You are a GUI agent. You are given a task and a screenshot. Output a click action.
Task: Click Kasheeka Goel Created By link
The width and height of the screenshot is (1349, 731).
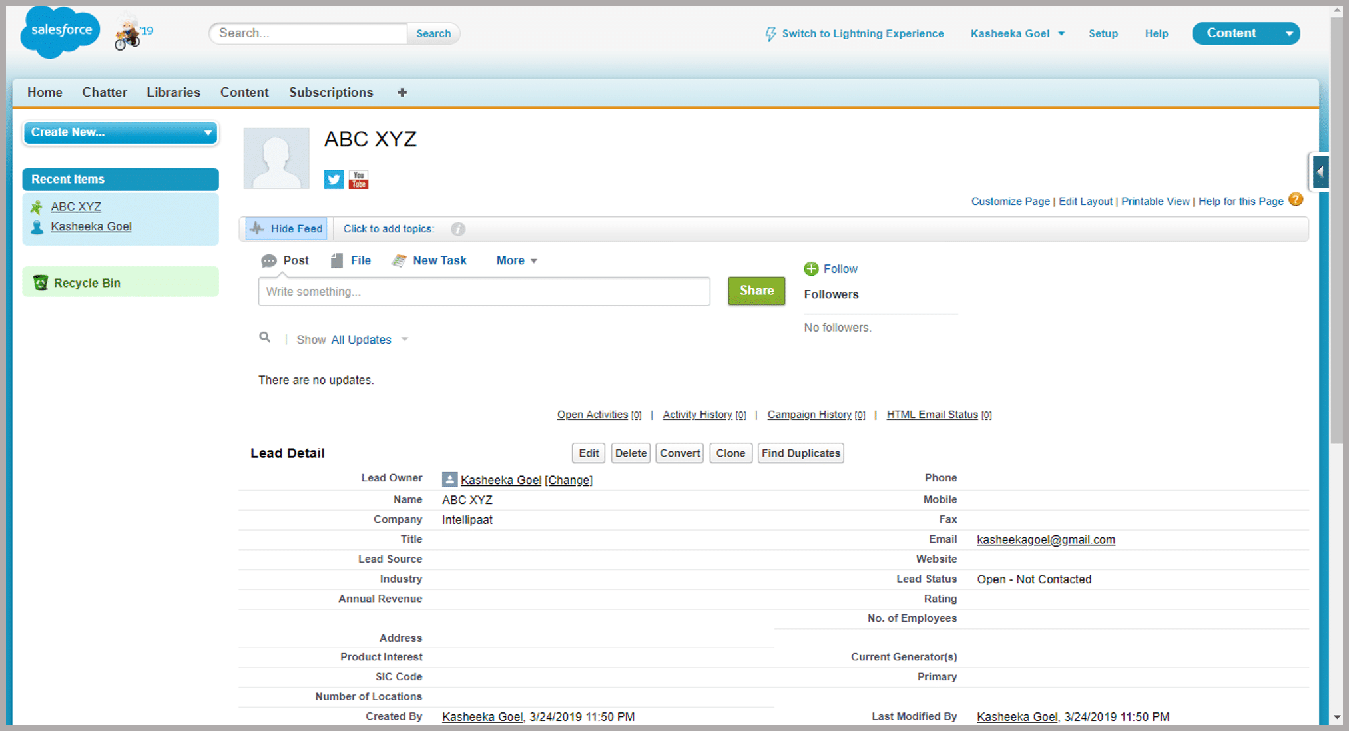(482, 717)
